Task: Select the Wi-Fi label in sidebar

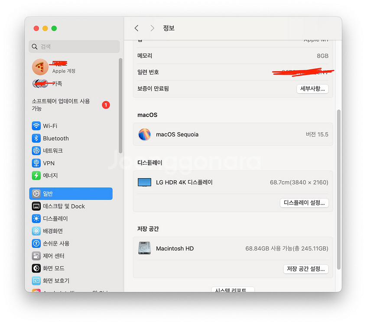Action: (x=50, y=126)
